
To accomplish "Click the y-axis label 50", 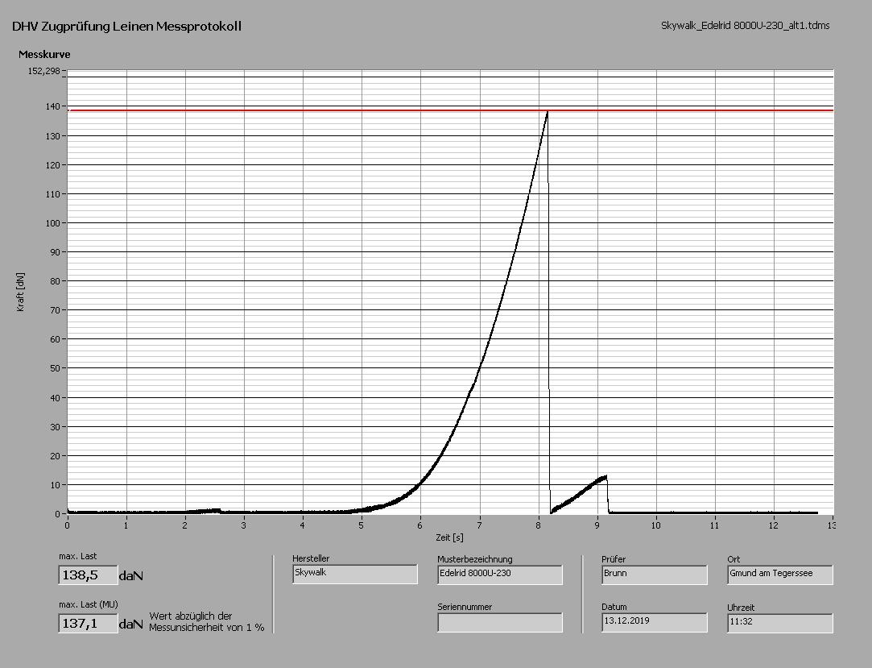I will coord(55,368).
